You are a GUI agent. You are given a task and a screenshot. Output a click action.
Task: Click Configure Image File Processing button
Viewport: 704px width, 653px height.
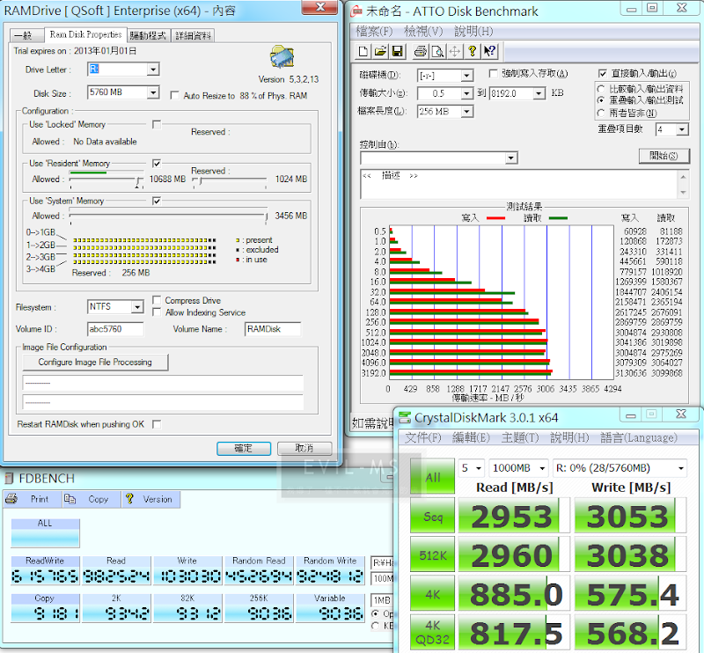[95, 362]
